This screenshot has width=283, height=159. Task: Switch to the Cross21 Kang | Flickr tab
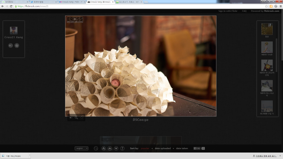(72, 2)
